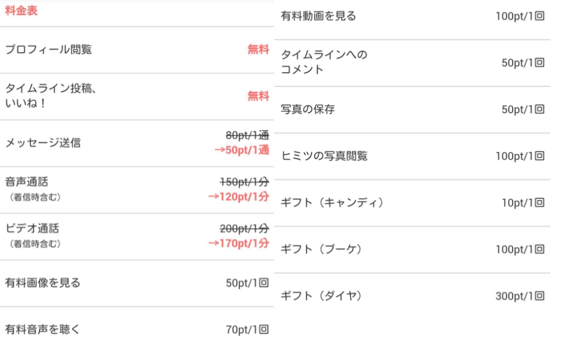This screenshot has height=348, width=561.
Task: Tap the 有料画像を見る row
Action: tap(43, 283)
